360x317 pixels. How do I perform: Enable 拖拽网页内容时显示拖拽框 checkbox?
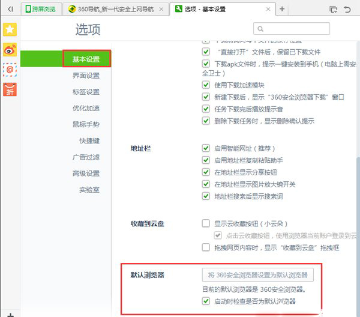[x=206, y=247]
